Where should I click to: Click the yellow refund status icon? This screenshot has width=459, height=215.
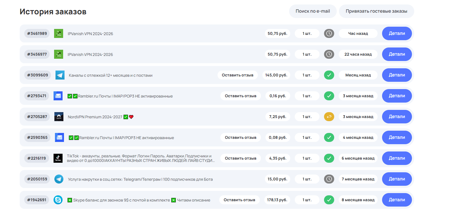[329, 117]
